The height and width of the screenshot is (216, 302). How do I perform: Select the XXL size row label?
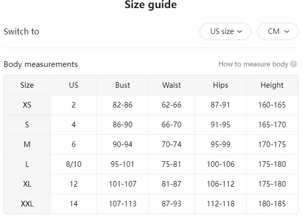point(27,204)
